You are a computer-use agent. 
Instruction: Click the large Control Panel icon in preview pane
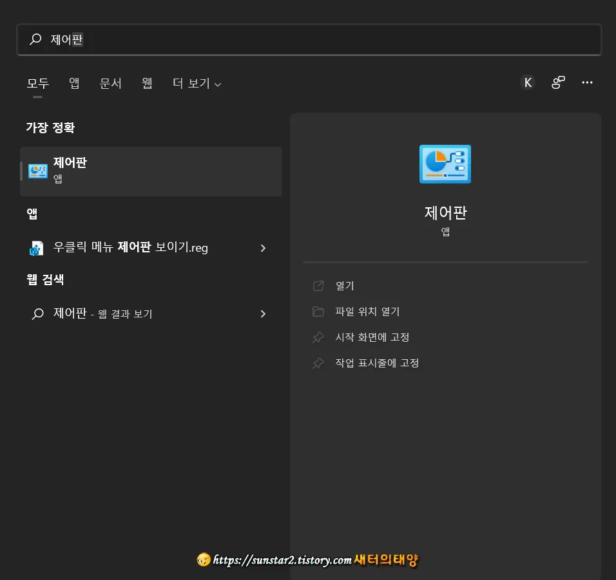[x=445, y=164]
